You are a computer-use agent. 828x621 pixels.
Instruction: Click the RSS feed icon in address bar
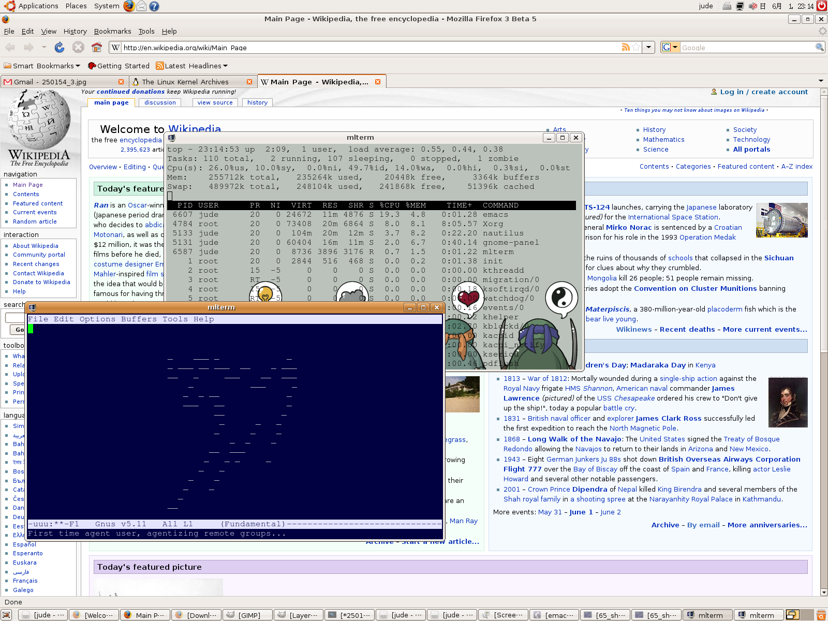[626, 47]
